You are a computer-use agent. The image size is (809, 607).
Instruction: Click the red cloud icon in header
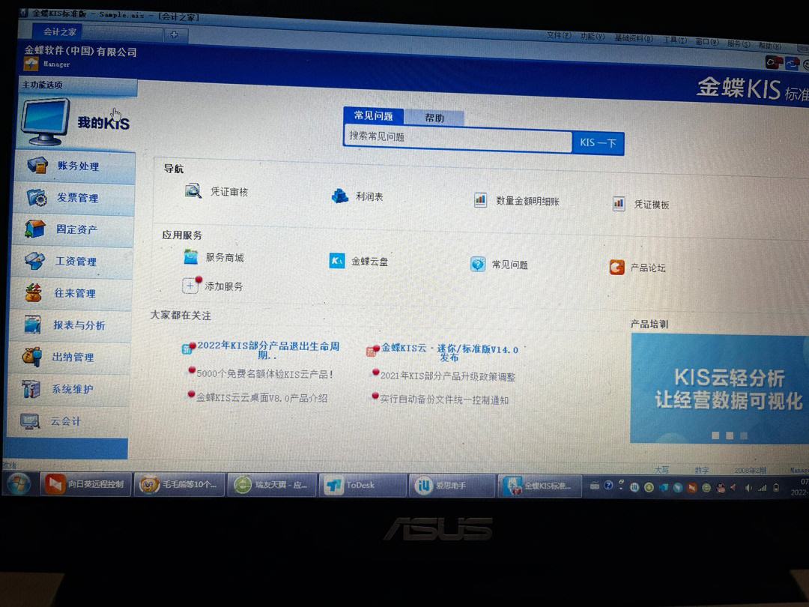[773, 62]
